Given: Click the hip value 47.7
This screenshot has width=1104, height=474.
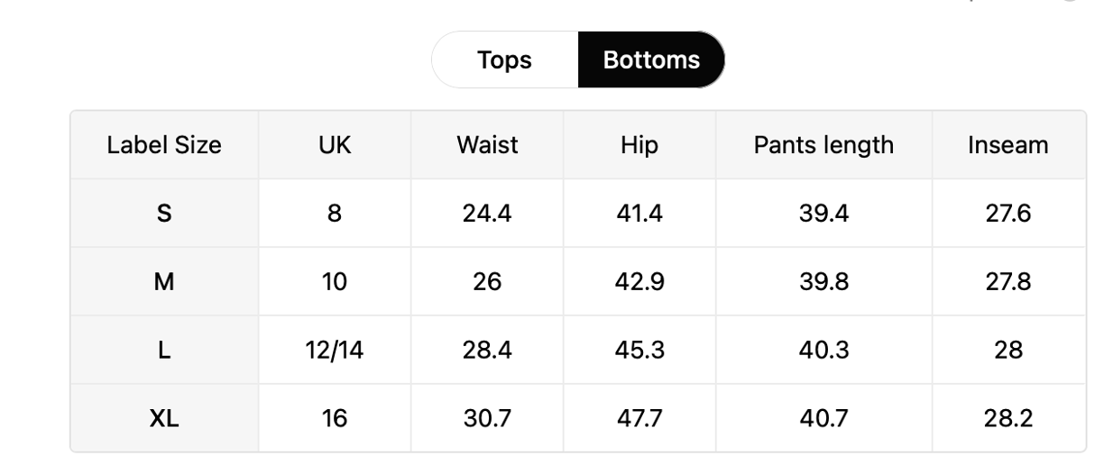Looking at the screenshot, I should (x=639, y=418).
